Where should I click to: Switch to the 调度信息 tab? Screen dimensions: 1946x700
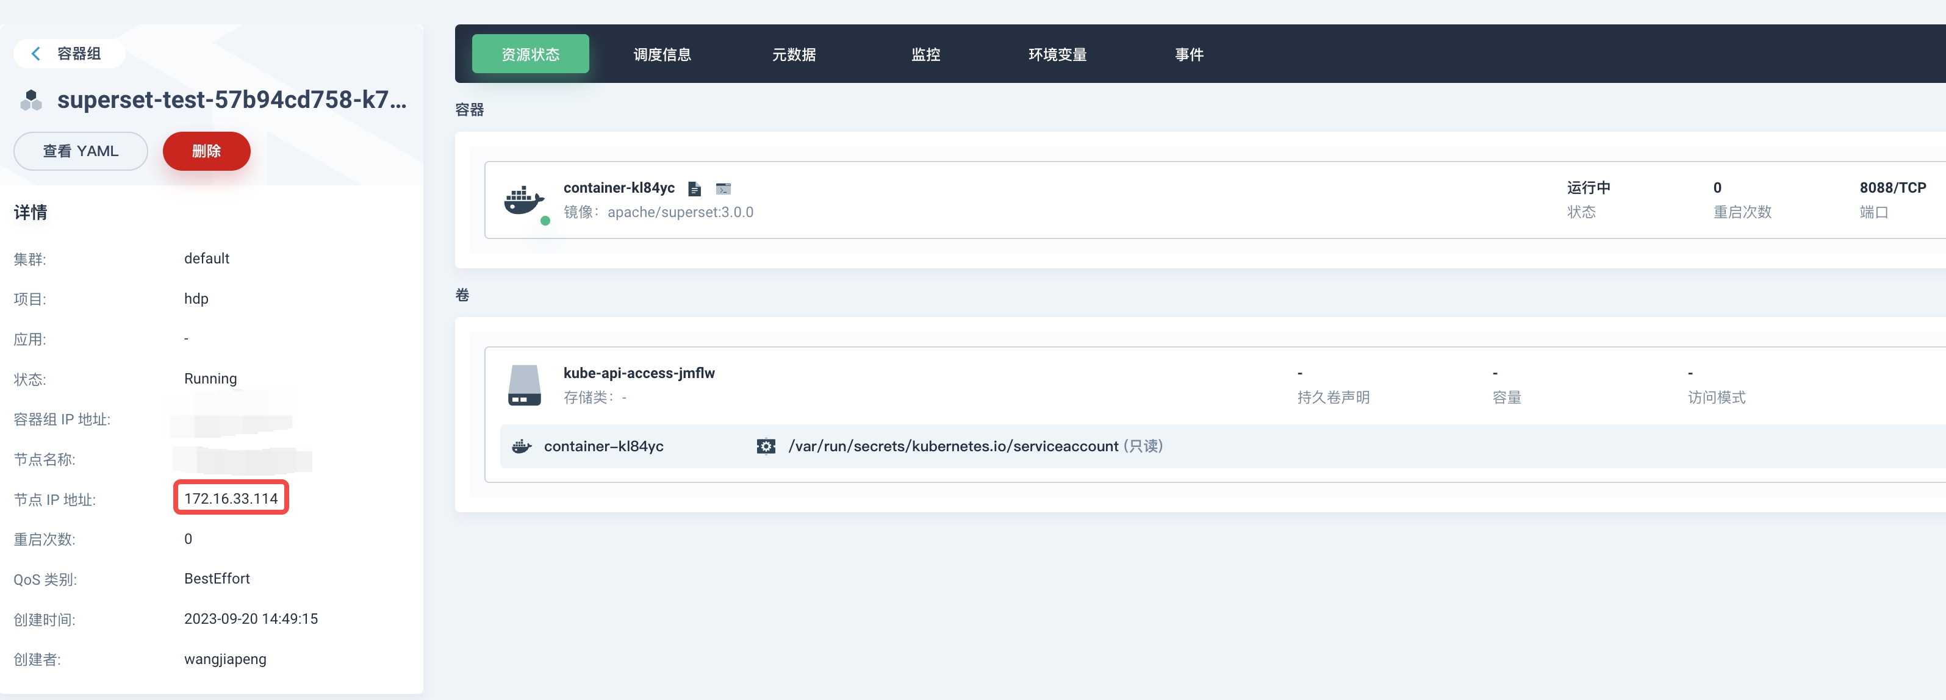[662, 54]
